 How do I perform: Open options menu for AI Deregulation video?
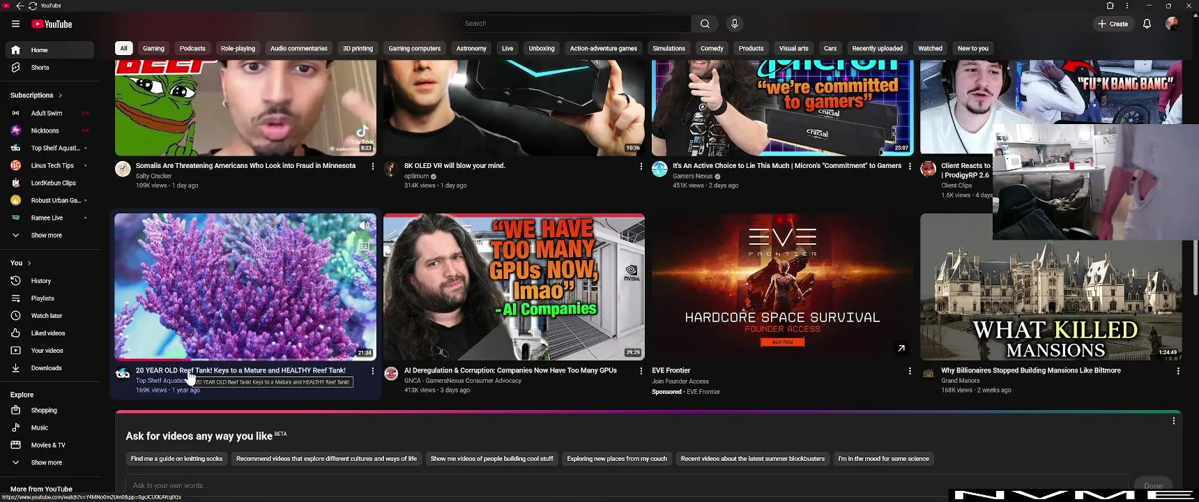point(641,371)
